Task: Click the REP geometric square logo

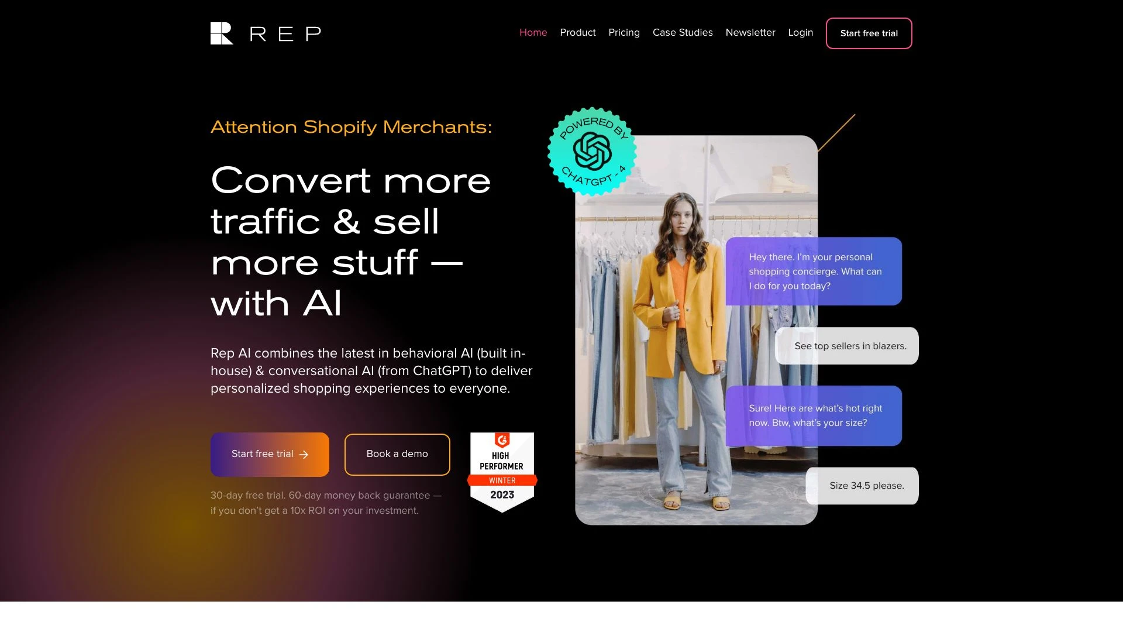Action: coord(221,32)
